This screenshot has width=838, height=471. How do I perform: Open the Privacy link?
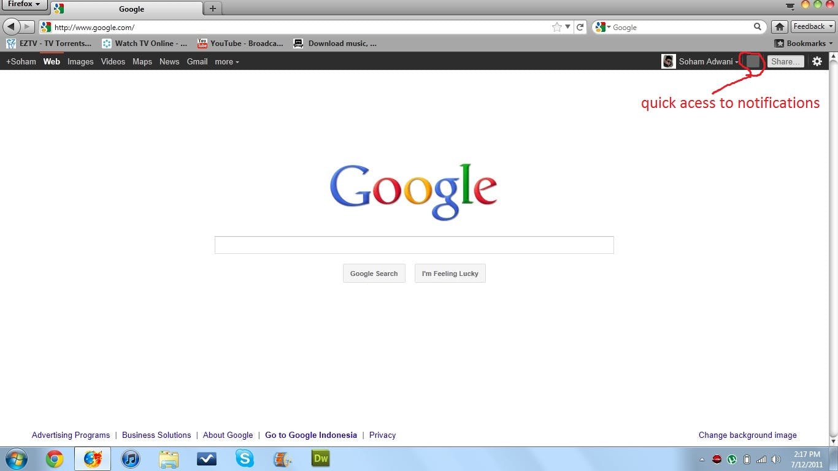[382, 435]
